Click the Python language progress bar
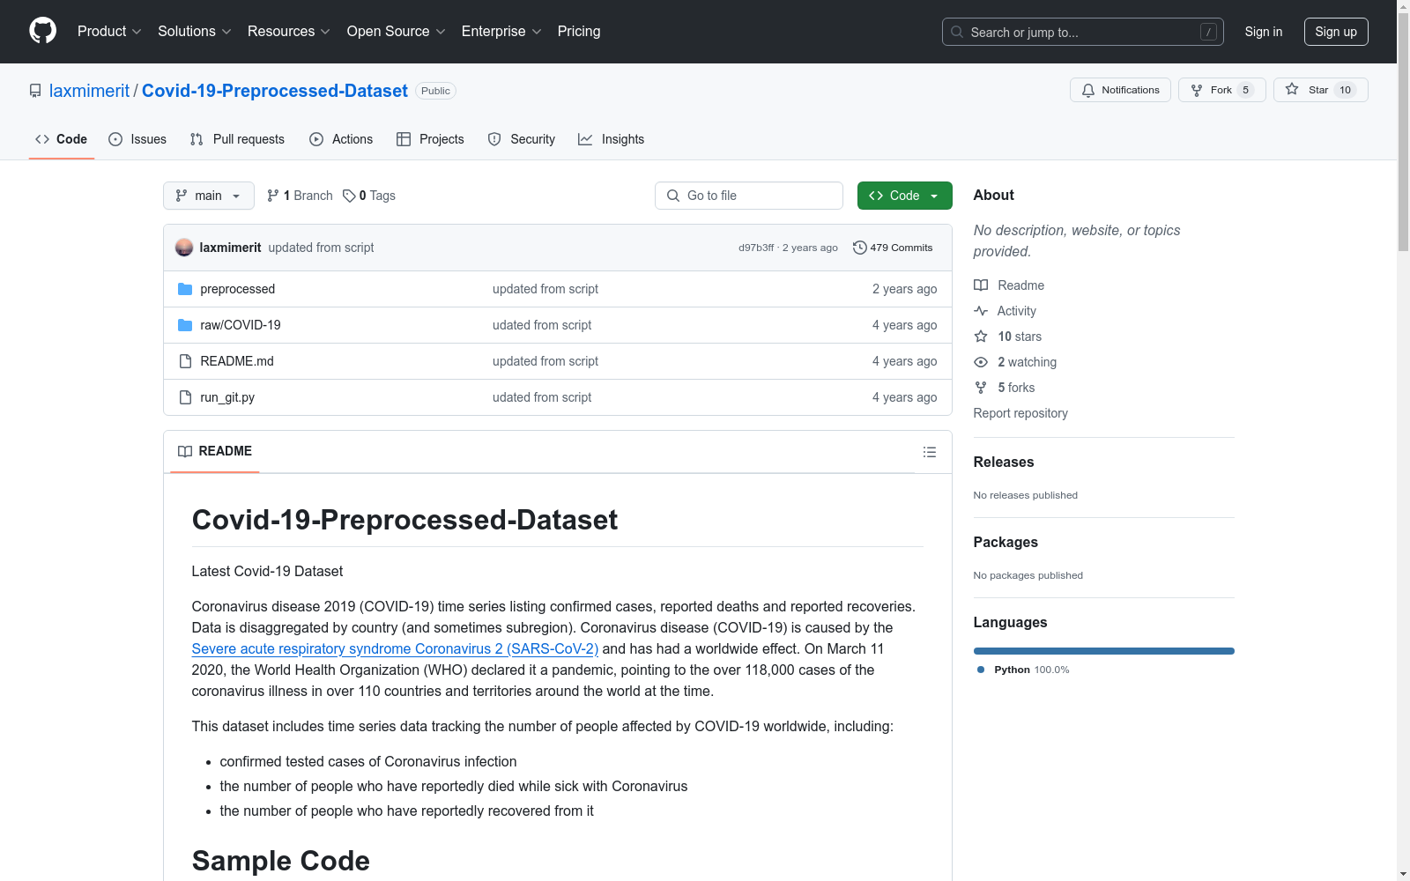 [x=1104, y=651]
